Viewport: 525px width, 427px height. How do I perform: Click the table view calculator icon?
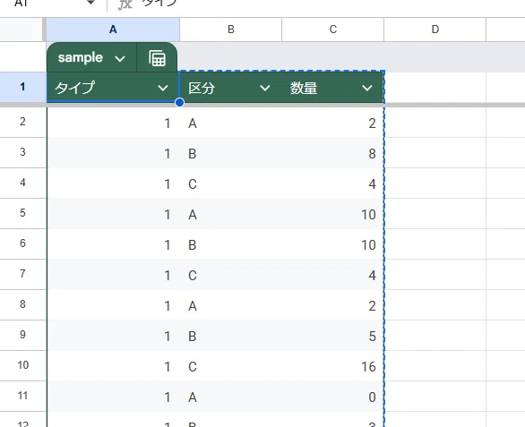coord(157,58)
